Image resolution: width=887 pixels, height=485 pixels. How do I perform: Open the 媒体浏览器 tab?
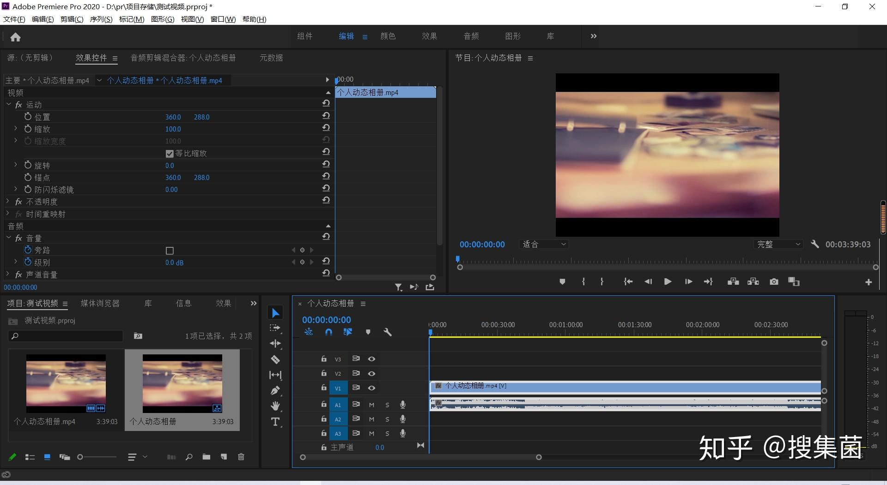tap(100, 303)
